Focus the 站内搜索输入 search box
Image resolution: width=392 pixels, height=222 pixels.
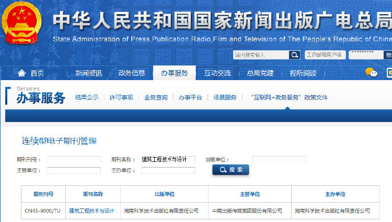[x=261, y=55]
